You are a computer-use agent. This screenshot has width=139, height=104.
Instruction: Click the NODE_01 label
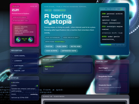(x=34, y=6)
